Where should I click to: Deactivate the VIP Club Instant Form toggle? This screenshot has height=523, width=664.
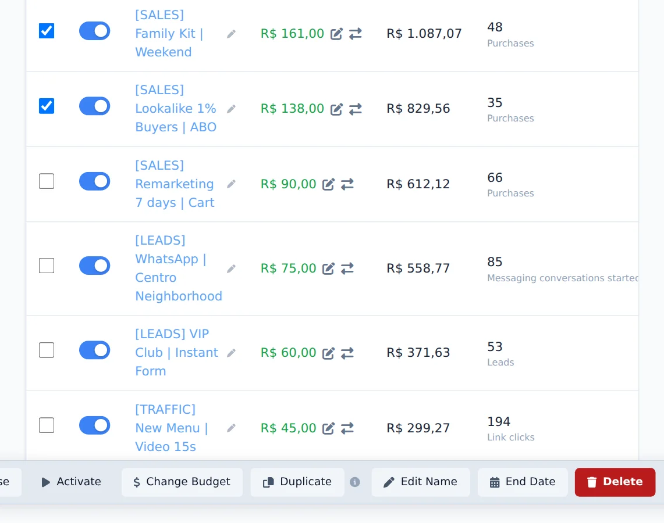click(94, 350)
